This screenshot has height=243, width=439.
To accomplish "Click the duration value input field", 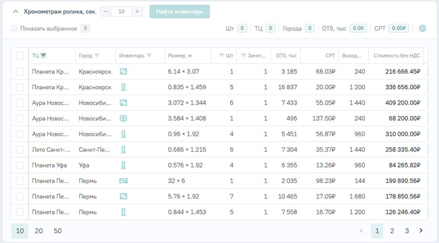I will (x=122, y=11).
